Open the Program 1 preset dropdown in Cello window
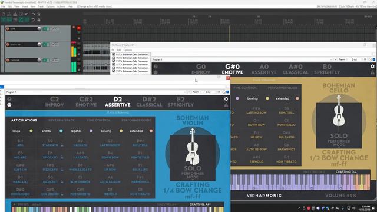 [243, 59]
